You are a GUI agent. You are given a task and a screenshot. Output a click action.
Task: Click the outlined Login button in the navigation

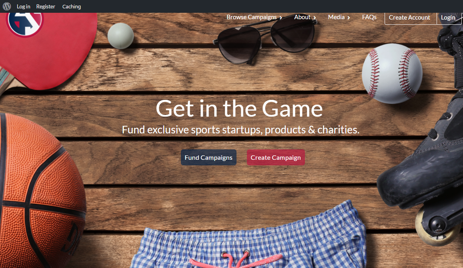click(449, 18)
